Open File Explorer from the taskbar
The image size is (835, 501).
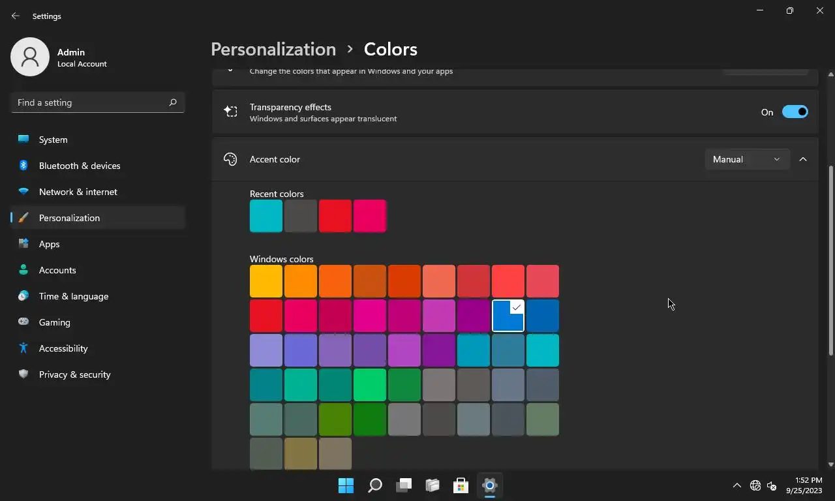click(432, 485)
